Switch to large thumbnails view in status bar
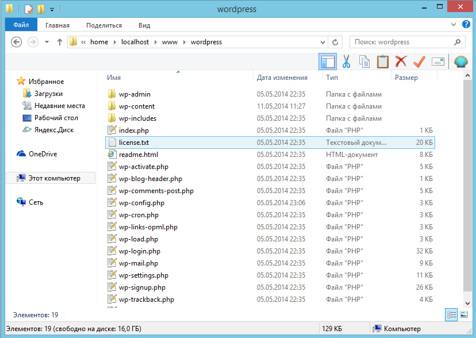This screenshot has height=338, width=476. point(464,314)
